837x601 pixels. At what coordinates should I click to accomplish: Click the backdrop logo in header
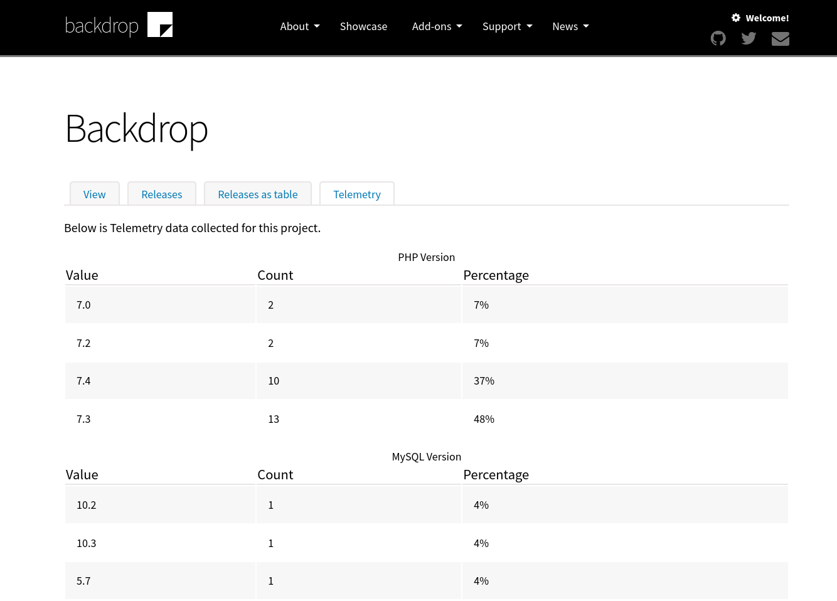coord(119,25)
